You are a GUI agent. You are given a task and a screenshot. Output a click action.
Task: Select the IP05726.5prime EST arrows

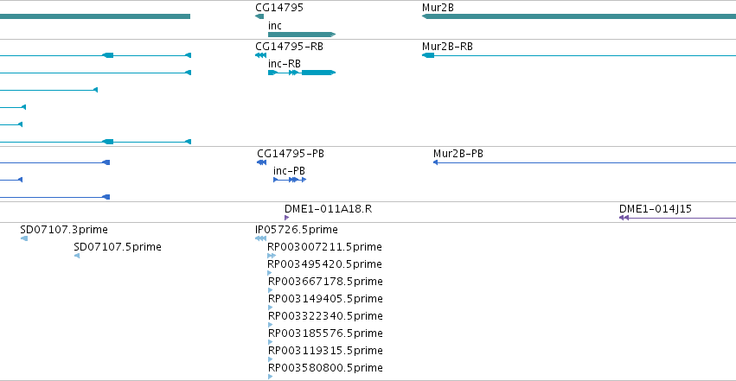[x=260, y=238]
